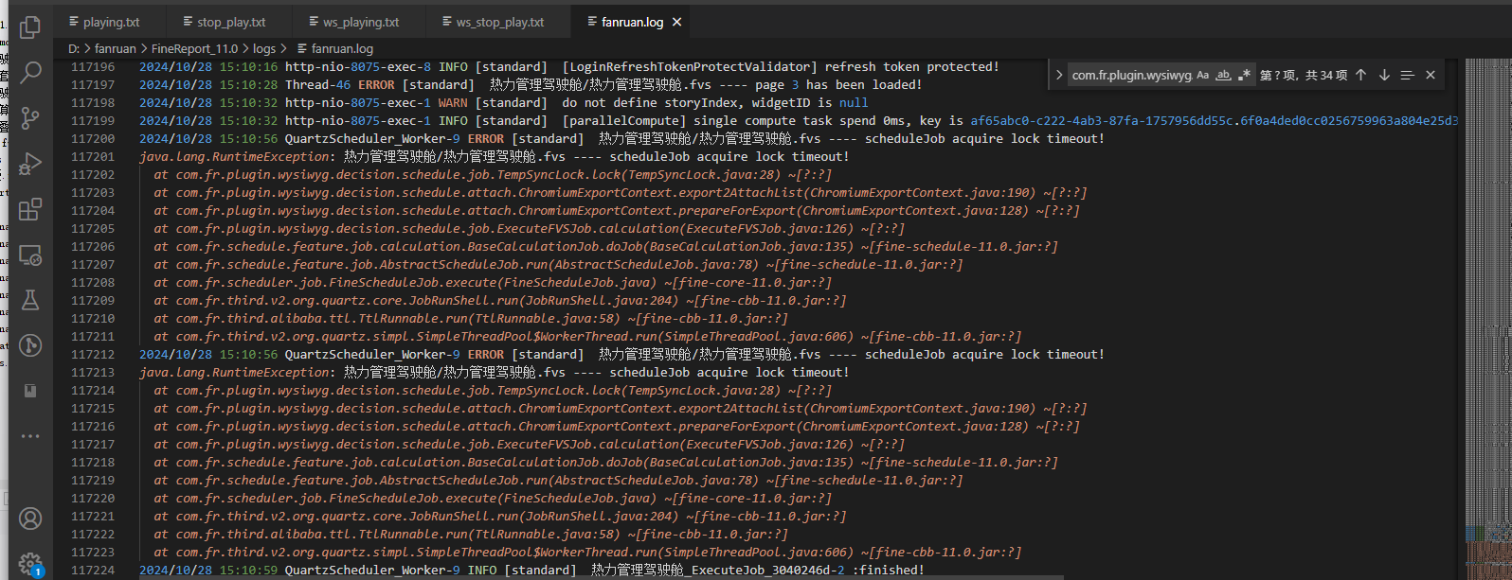Click the key value starting af65abc0-c222

pyautogui.click(x=1214, y=121)
